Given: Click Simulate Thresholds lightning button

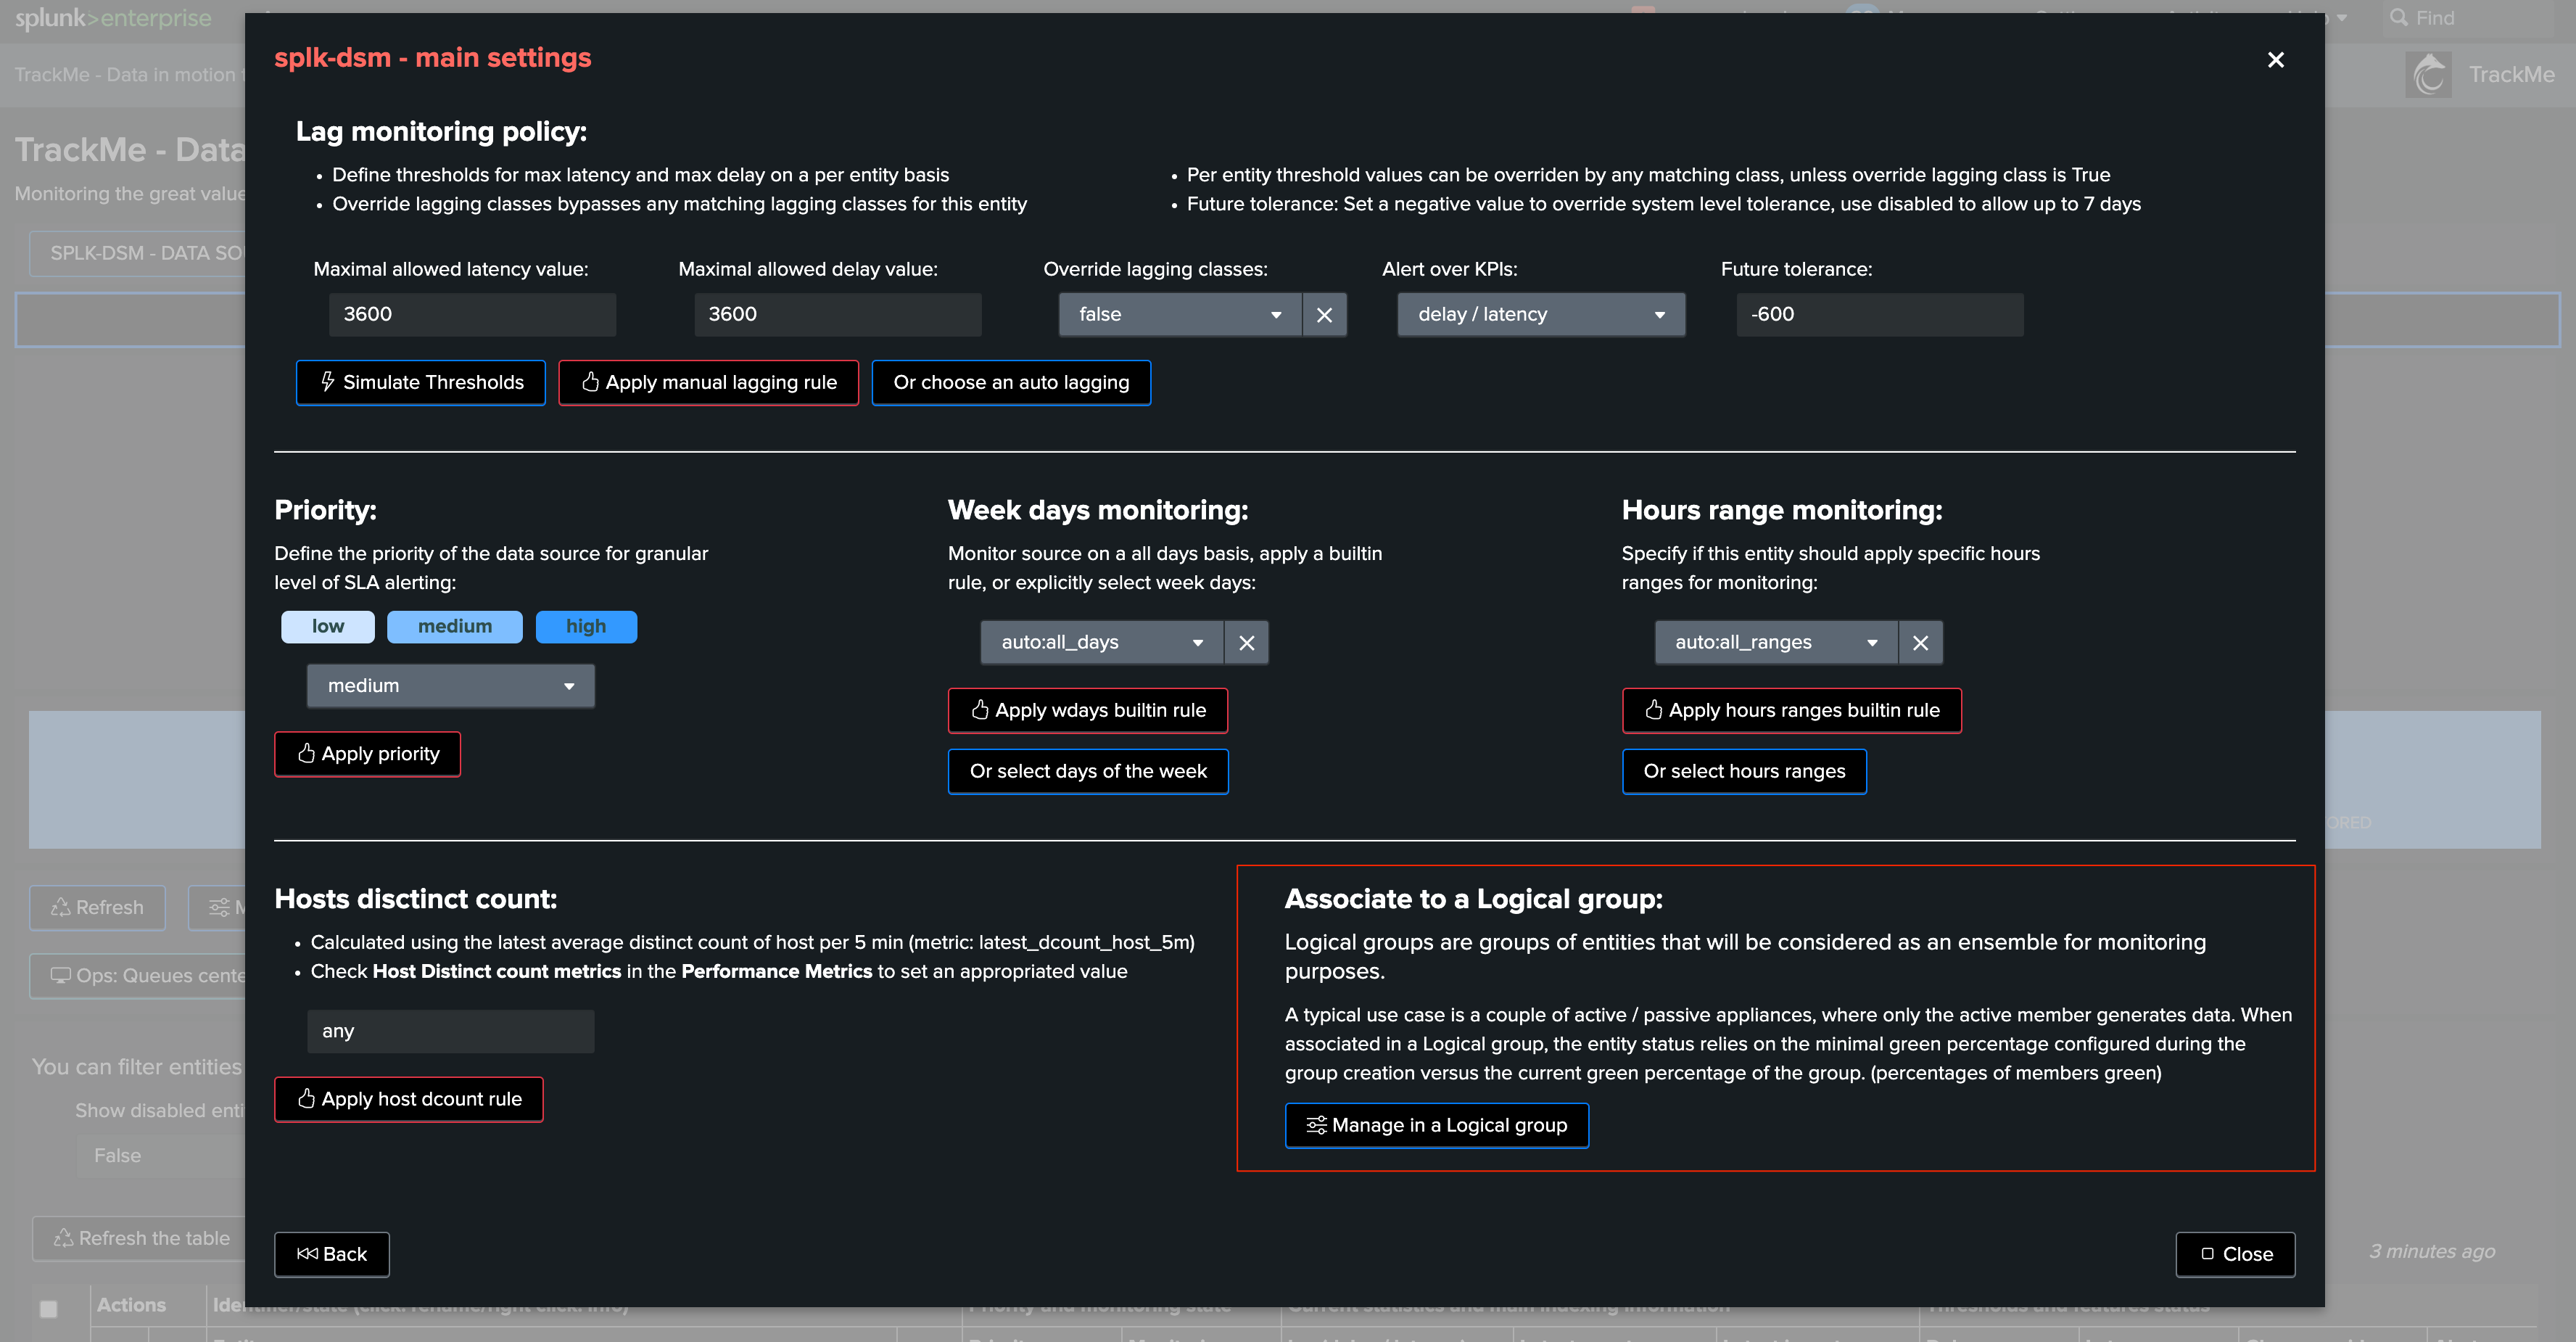Looking at the screenshot, I should pyautogui.click(x=420, y=383).
